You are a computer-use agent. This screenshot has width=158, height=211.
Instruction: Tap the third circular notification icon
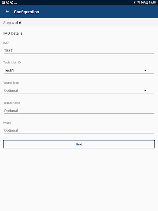[x=12, y=2]
